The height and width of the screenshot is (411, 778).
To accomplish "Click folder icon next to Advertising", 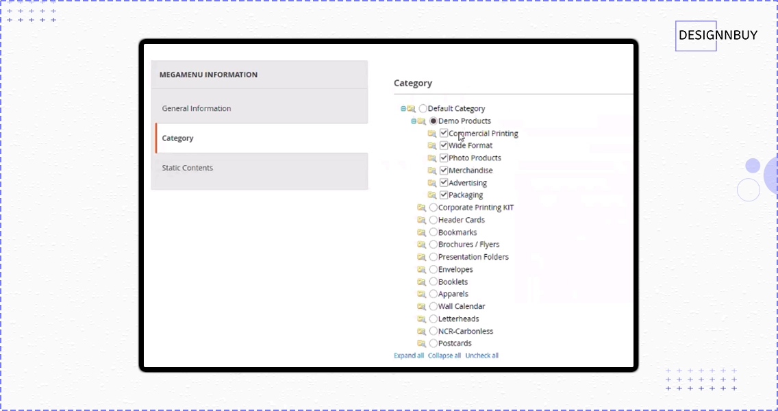I will point(432,183).
